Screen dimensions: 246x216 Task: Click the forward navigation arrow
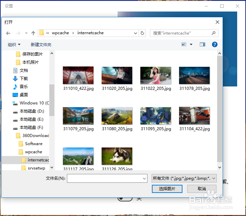18,33
